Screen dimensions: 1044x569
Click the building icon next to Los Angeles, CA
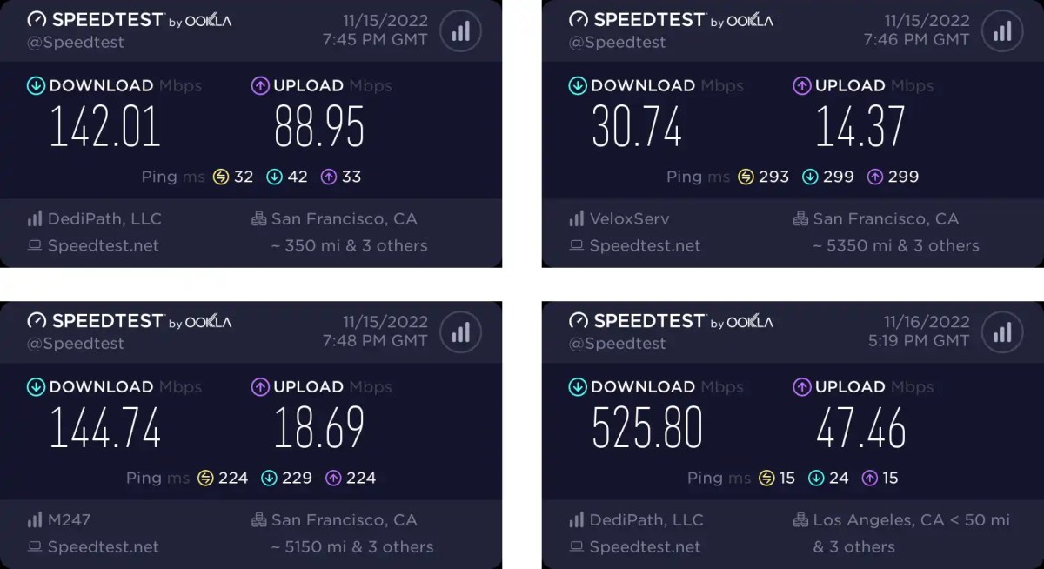click(800, 520)
